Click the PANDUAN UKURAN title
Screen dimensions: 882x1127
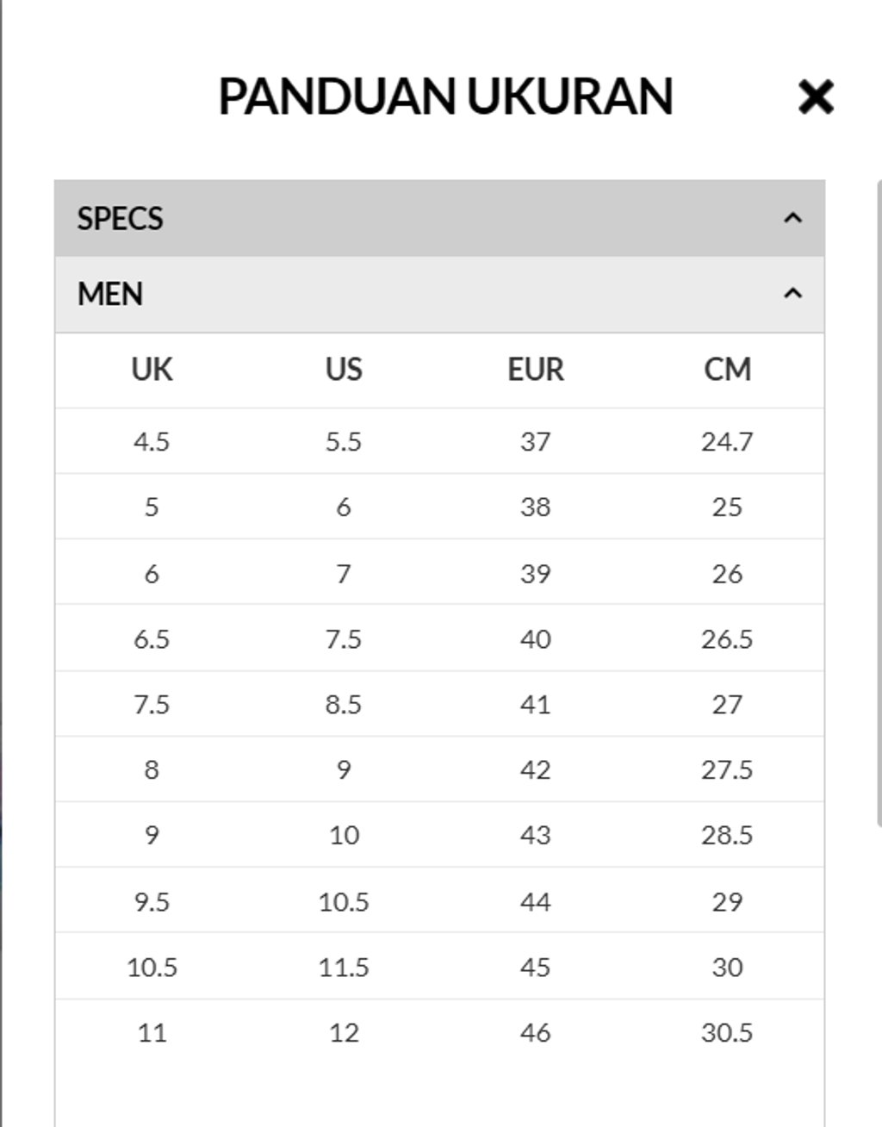(x=445, y=97)
